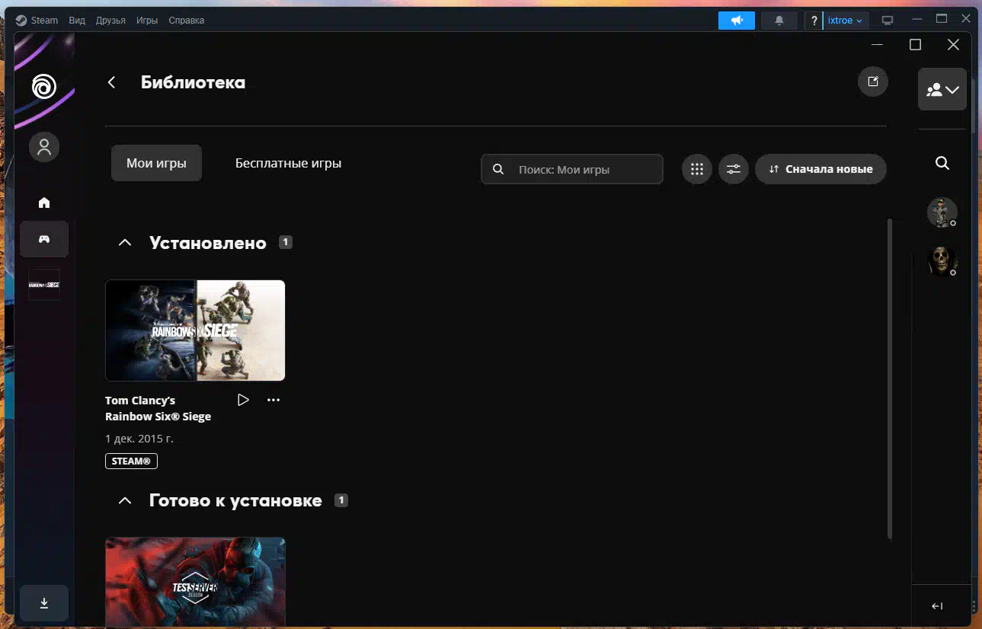Click the Библиотека page heading
Viewport: 982px width, 629px height.
click(x=193, y=82)
